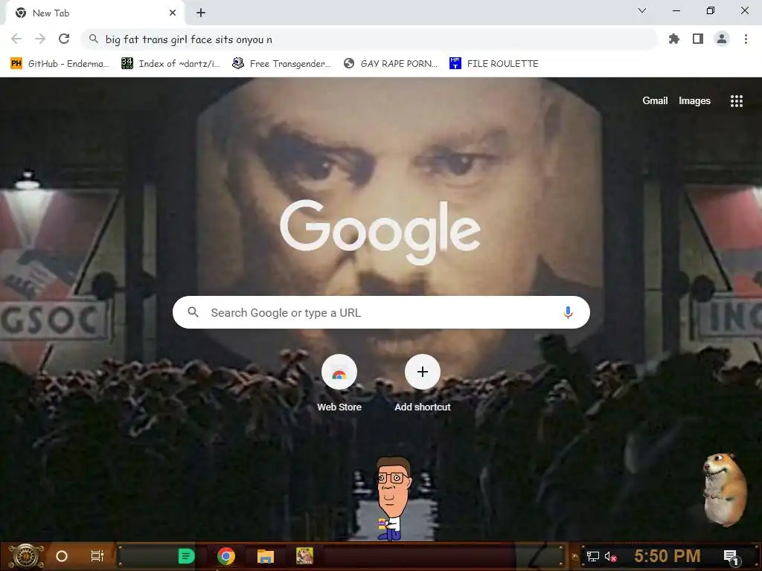
Task: Click the muted volume icon in the tray
Action: (610, 556)
